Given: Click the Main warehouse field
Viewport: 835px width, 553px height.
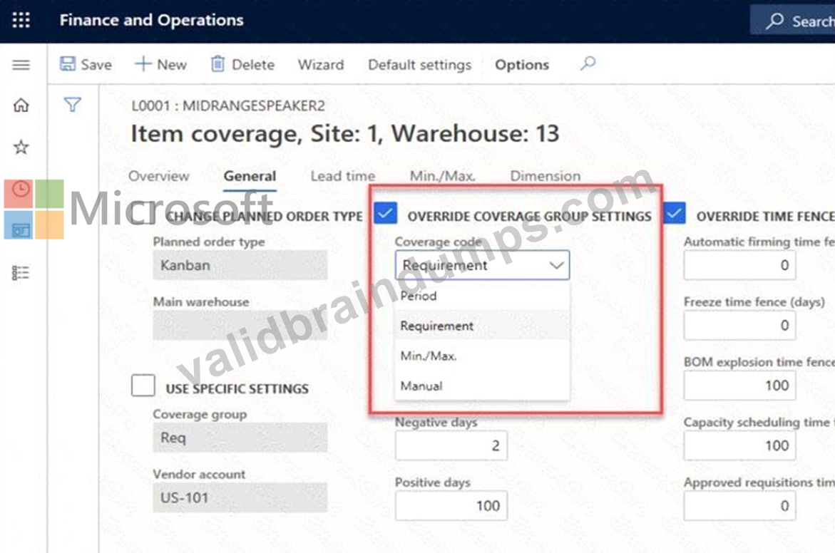Looking at the screenshot, I should click(x=240, y=325).
